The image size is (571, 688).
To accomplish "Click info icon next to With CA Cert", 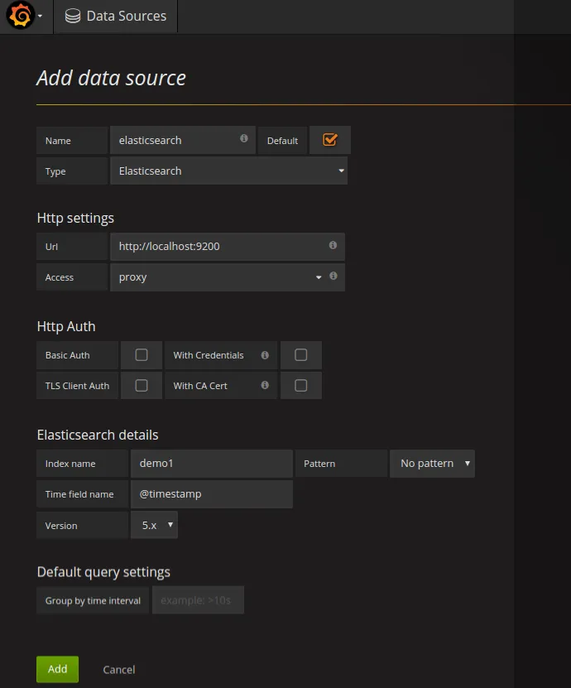I will point(265,386).
